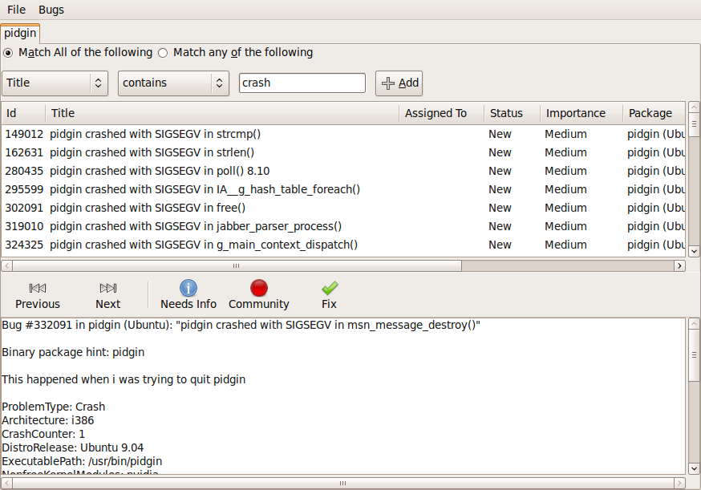Click the bug list horizontal scrollbar
This screenshot has height=490, width=701.
(x=235, y=265)
